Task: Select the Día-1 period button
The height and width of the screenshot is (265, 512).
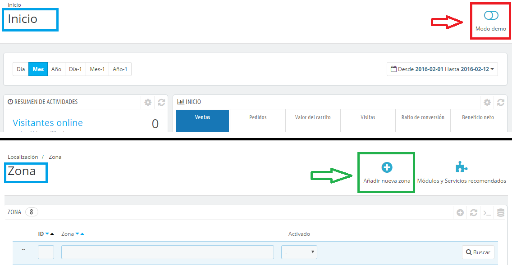Action: [x=75, y=69]
